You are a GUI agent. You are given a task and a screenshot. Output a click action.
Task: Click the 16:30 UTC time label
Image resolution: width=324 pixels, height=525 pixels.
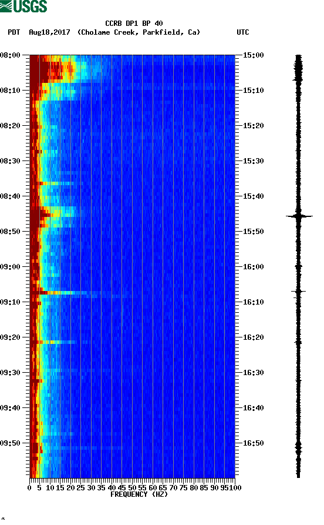click(x=253, y=373)
